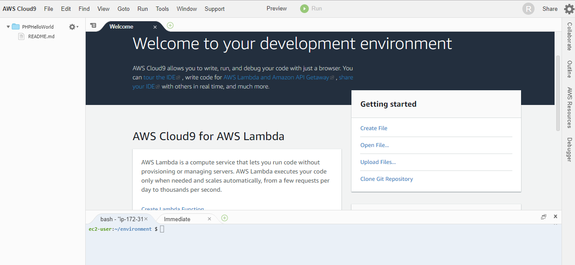Open the user avatar R icon
The image size is (575, 265).
(528, 9)
